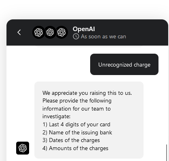Click "Last 4 digits of your card" item
Viewport: 169px width, 161px height.
coord(80,124)
